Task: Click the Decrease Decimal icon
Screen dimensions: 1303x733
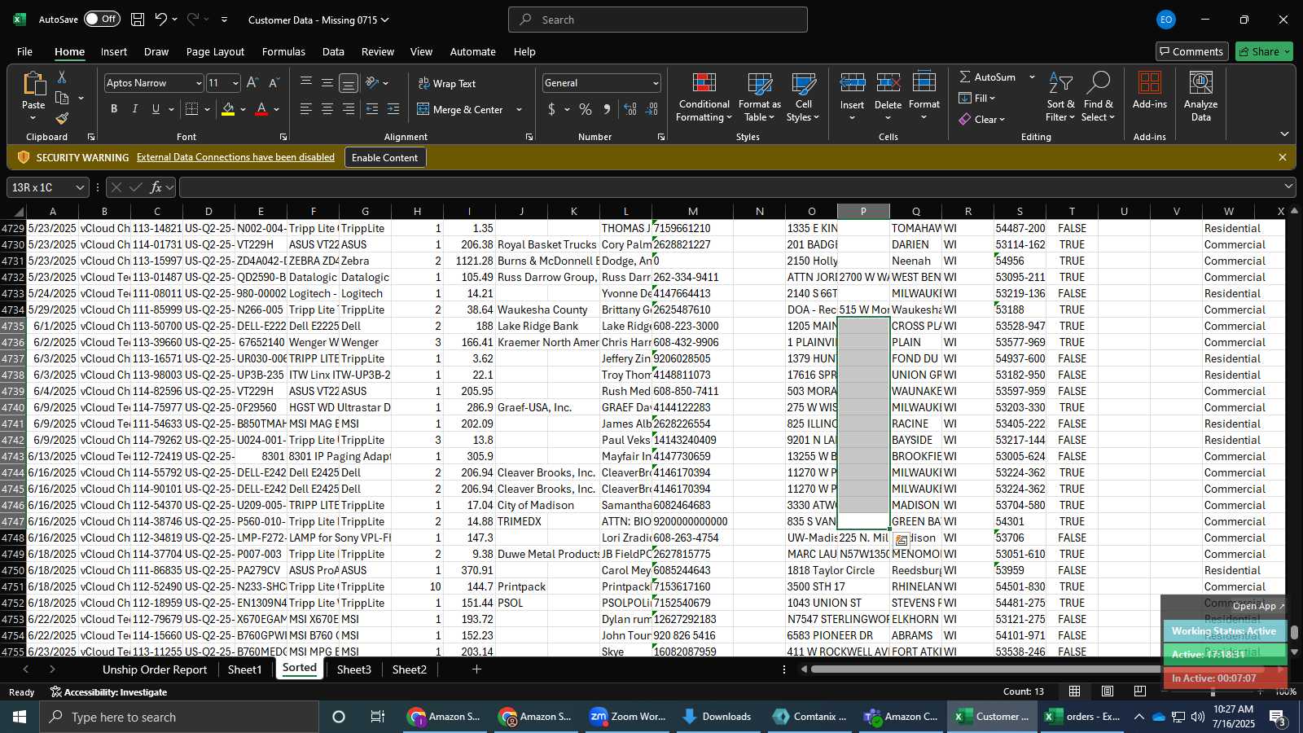Action: [651, 109]
